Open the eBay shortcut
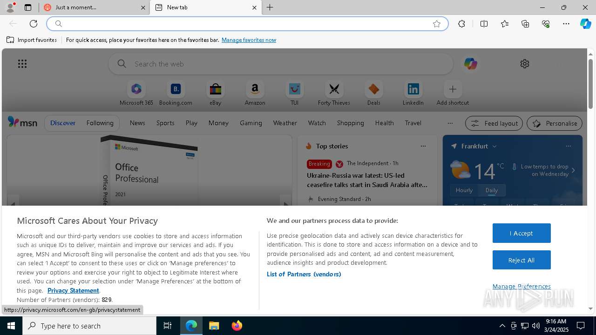Screen dimensions: 596x335 click(x=215, y=94)
